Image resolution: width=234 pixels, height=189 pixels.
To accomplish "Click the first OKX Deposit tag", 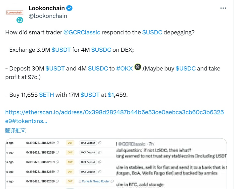I will (x=88, y=143).
